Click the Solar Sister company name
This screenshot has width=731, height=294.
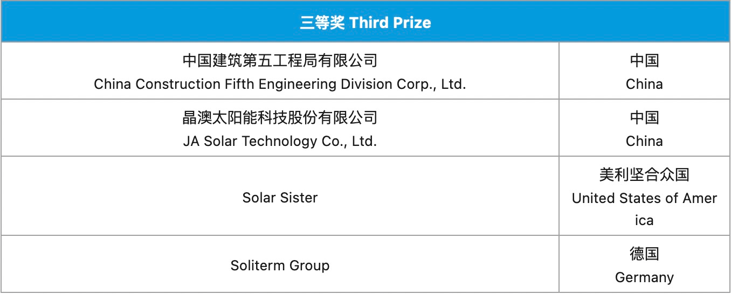[x=280, y=198]
